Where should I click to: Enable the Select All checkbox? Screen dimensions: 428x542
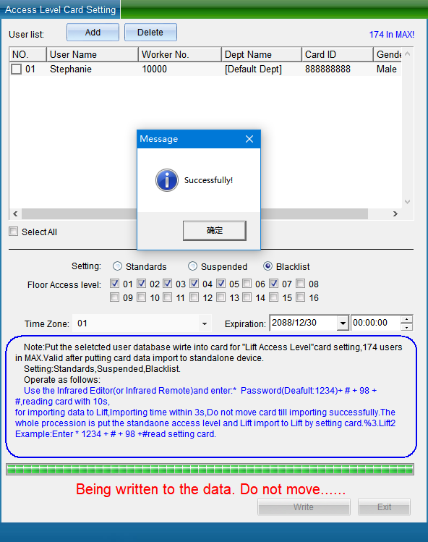[14, 232]
